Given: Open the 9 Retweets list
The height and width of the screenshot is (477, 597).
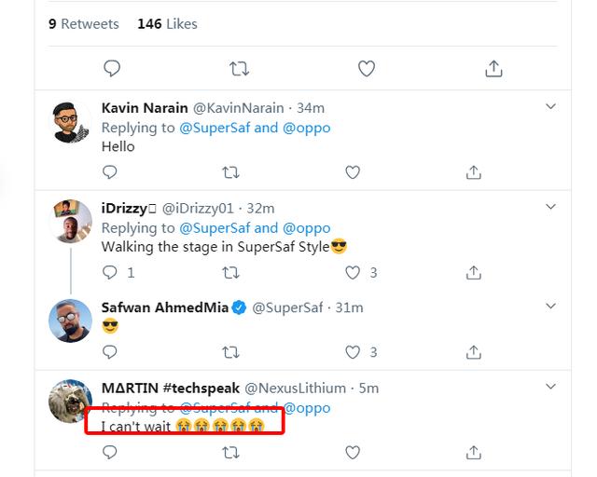Looking at the screenshot, I should 83,23.
